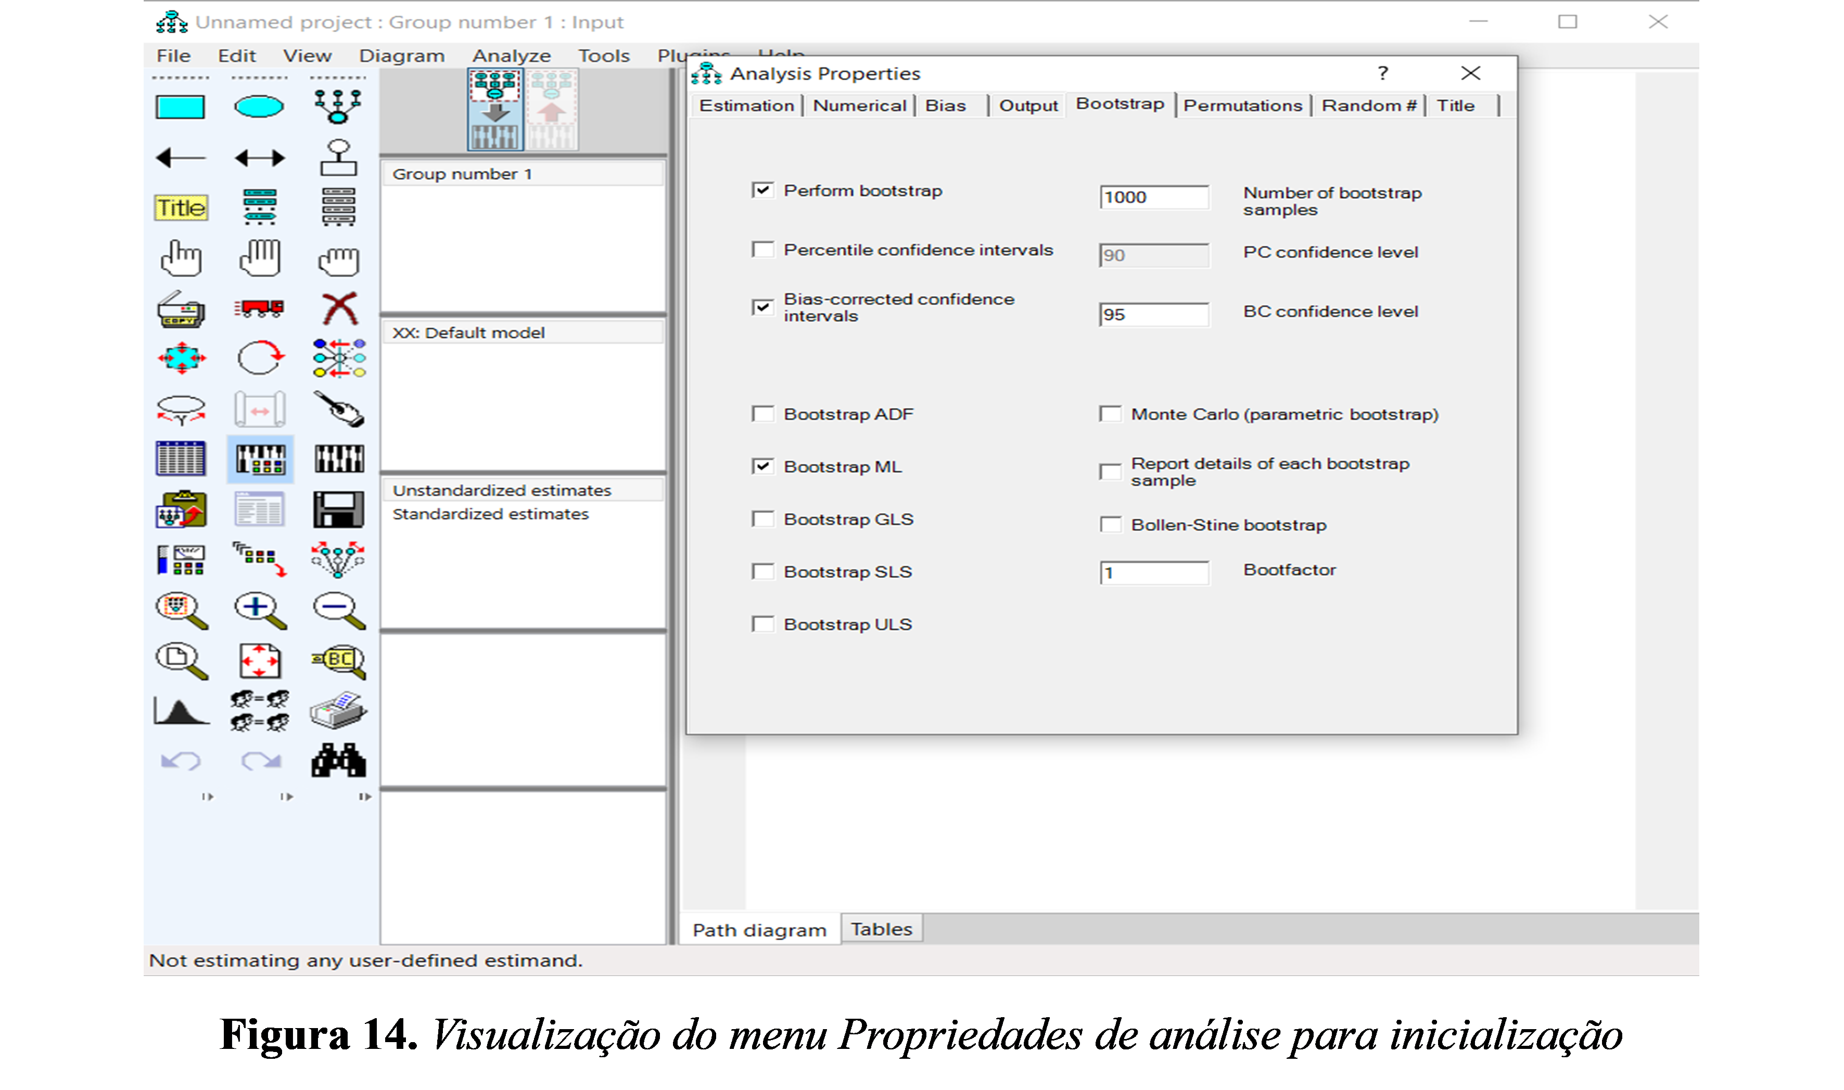Click the moving truck move objects icon
The height and width of the screenshot is (1090, 1844).
259,309
